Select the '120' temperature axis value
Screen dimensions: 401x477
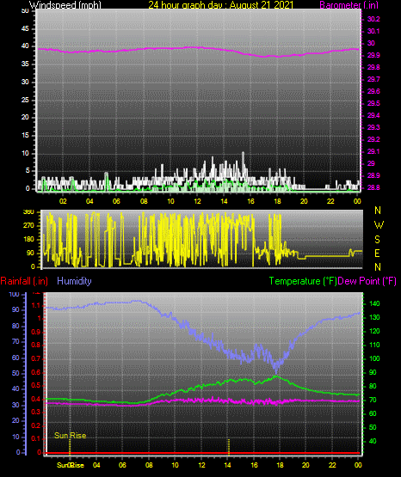(374, 331)
